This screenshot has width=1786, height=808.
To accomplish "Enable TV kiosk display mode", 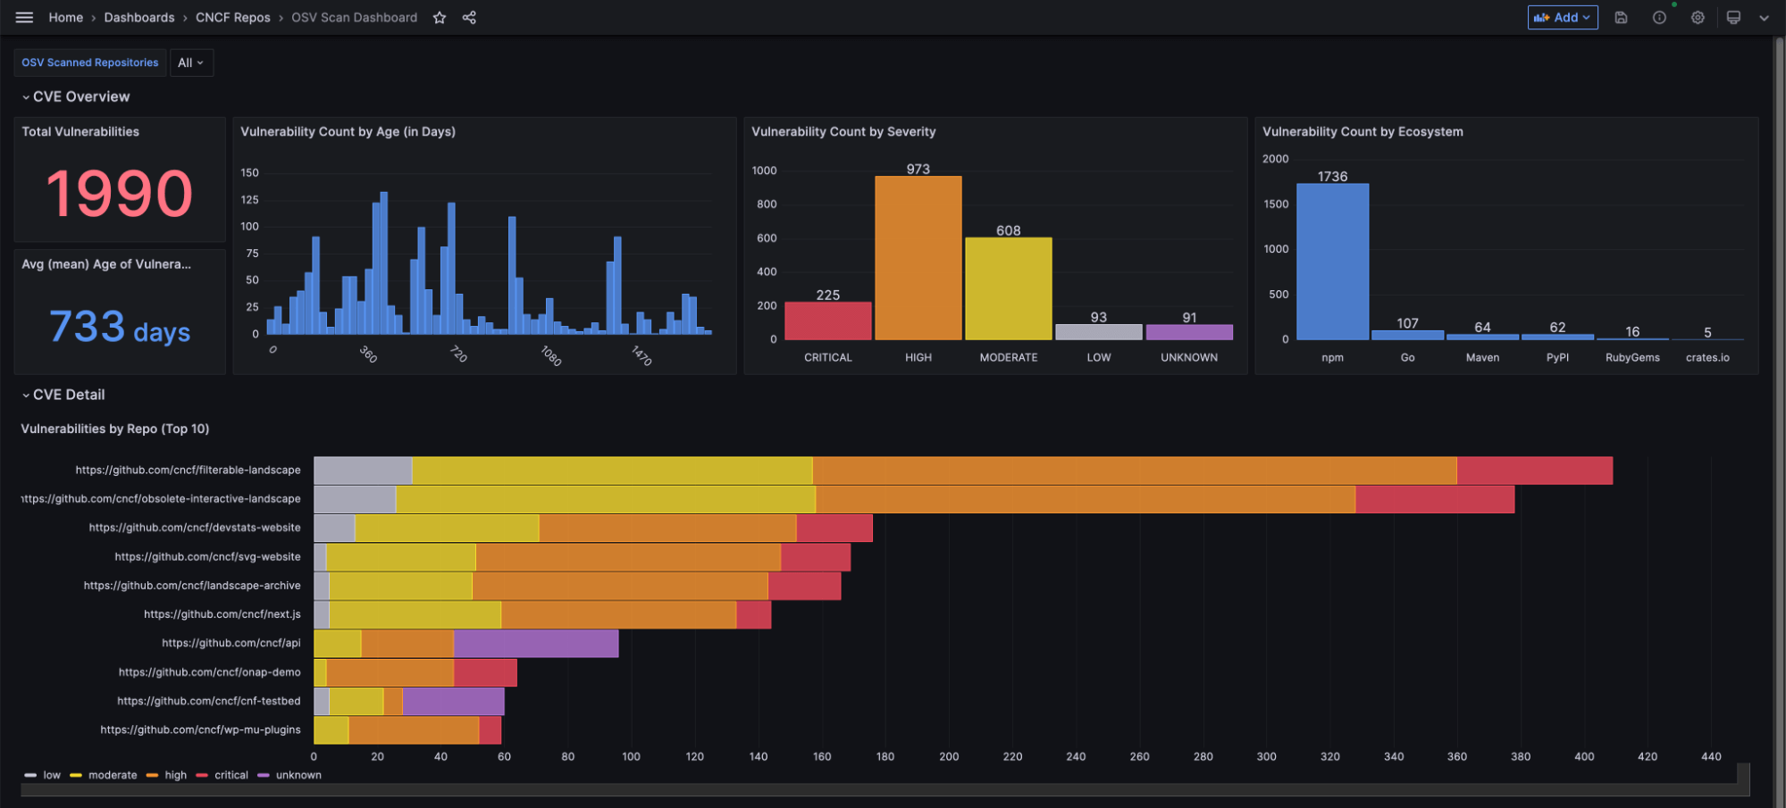I will 1733,17.
